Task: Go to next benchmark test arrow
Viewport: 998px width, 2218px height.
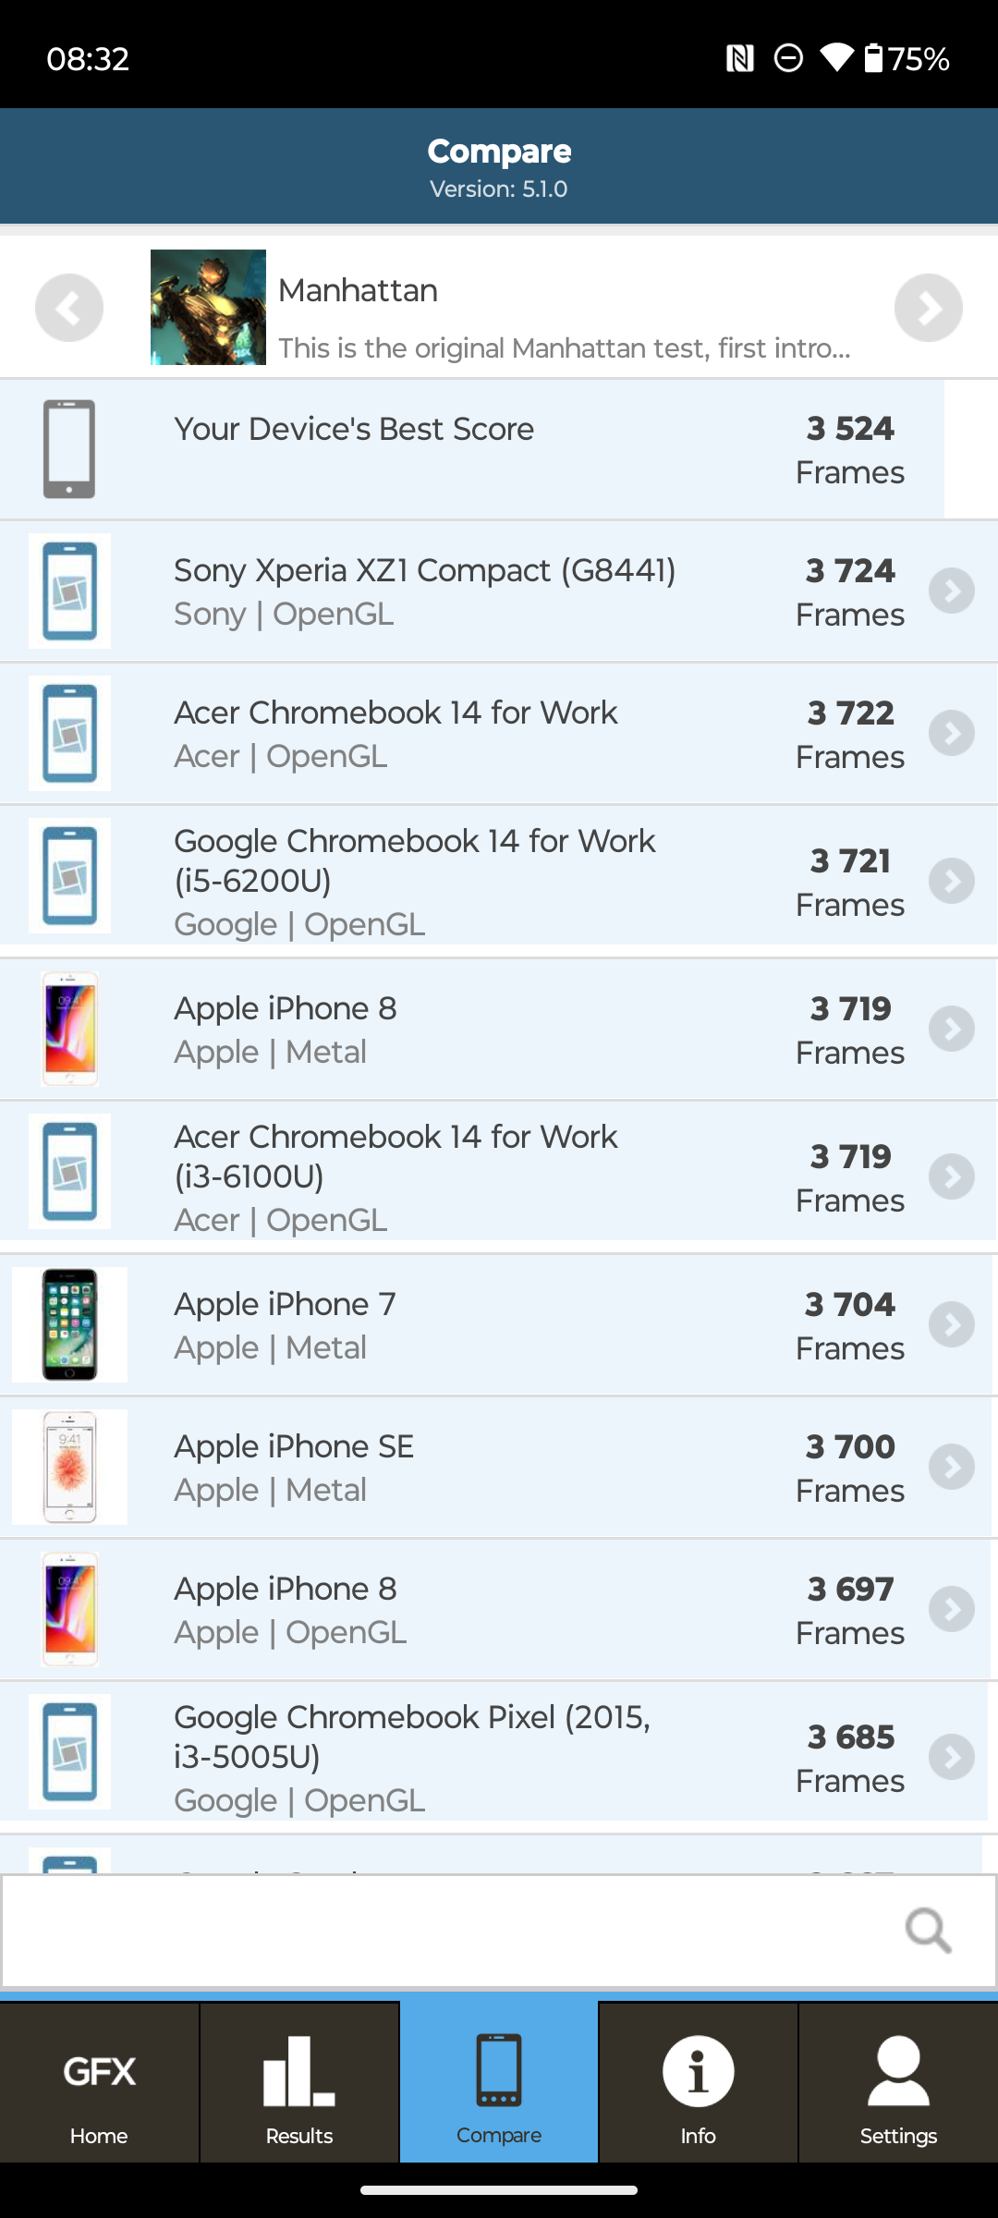Action: click(x=928, y=308)
